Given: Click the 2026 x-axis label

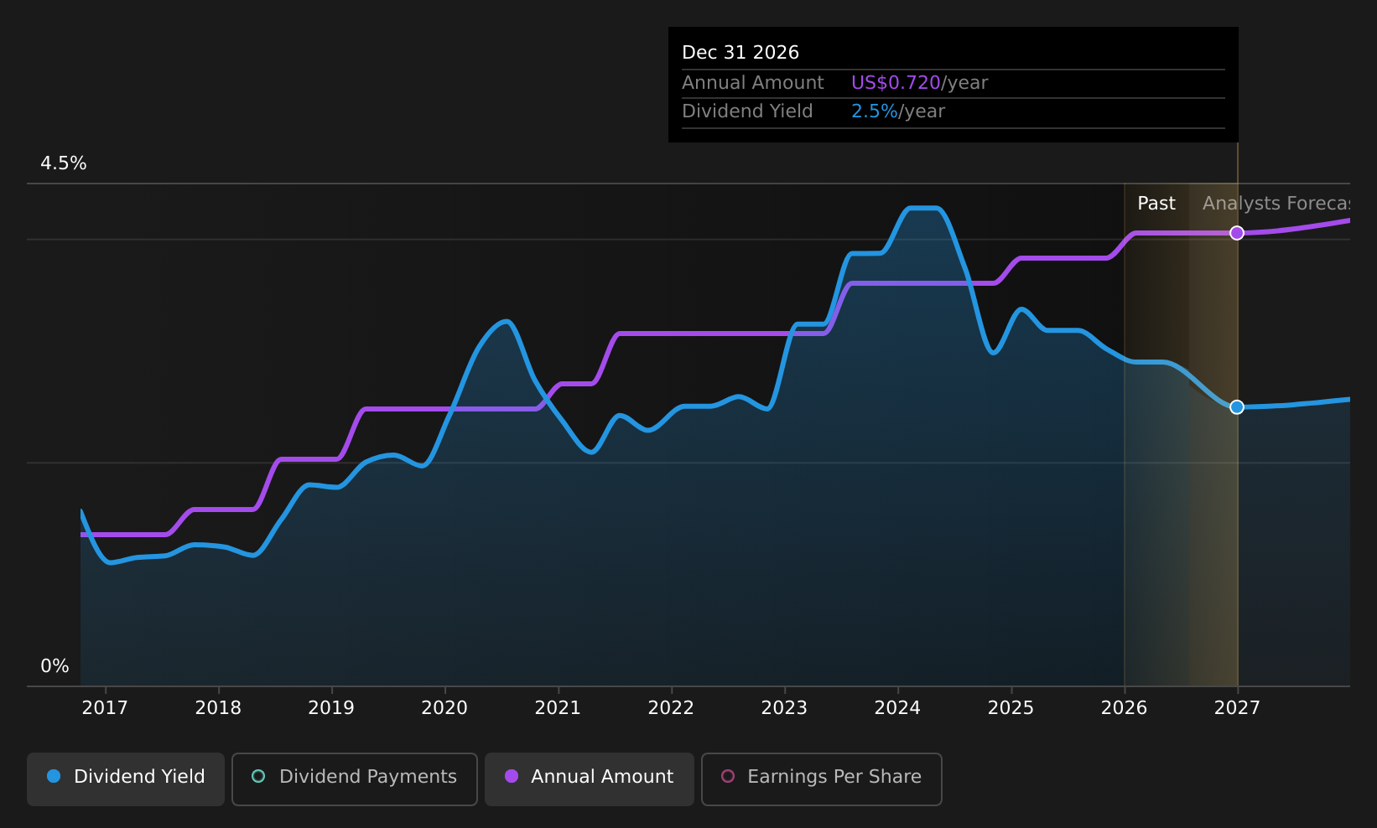Looking at the screenshot, I should pos(1124,708).
